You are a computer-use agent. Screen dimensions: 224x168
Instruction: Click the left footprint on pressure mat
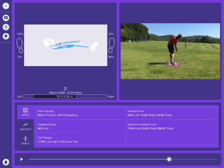pos(49,42)
